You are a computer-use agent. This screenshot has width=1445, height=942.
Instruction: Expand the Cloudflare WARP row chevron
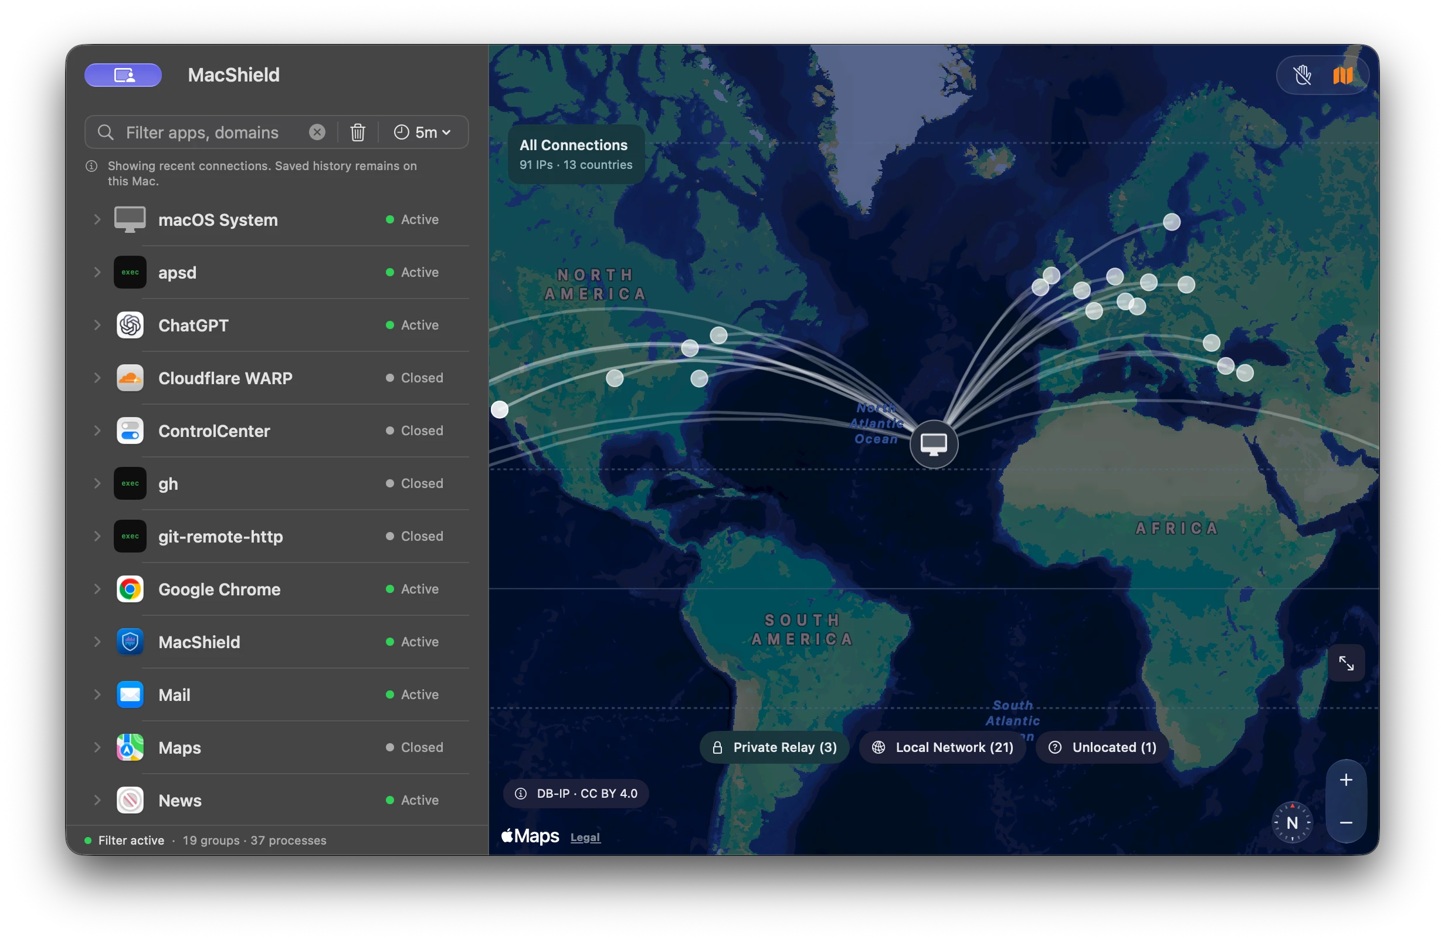97,378
